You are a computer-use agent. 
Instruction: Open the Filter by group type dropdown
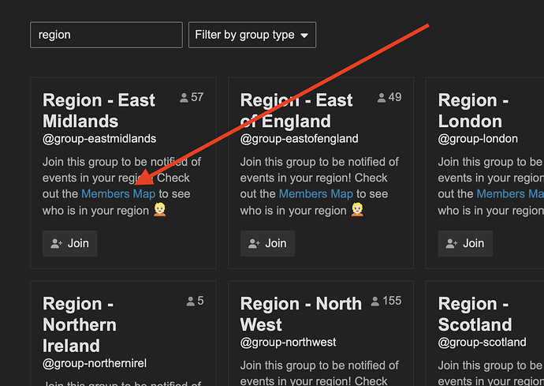click(252, 35)
